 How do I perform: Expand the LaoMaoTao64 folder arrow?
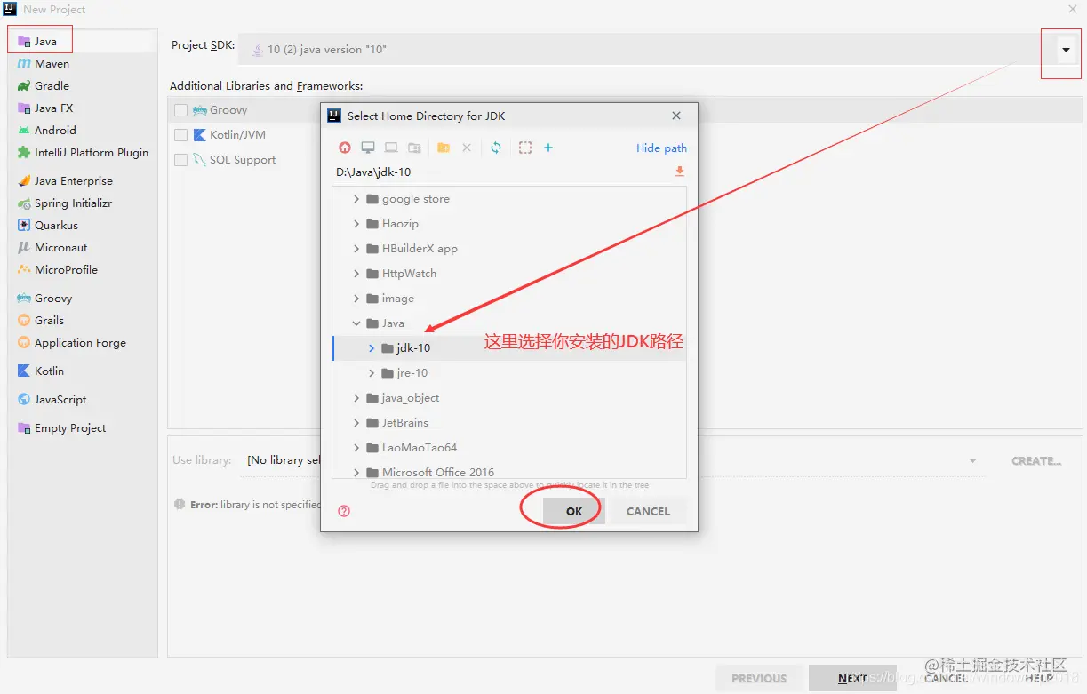point(356,448)
